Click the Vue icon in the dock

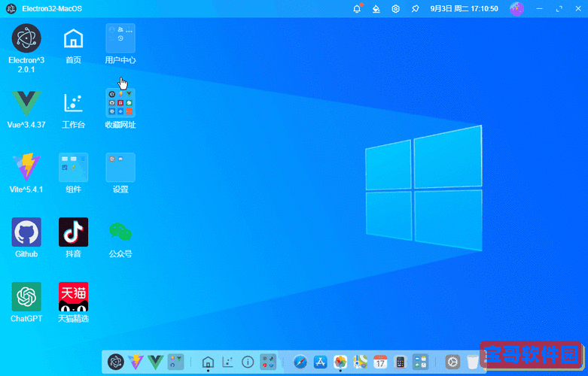click(155, 362)
